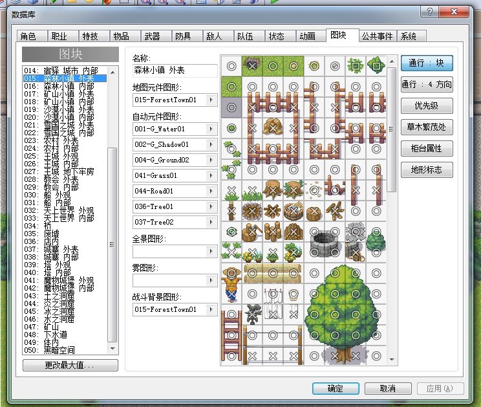Toggle passage on the small green ring tile, top row
Screen dimensions: 481x407
coord(314,66)
